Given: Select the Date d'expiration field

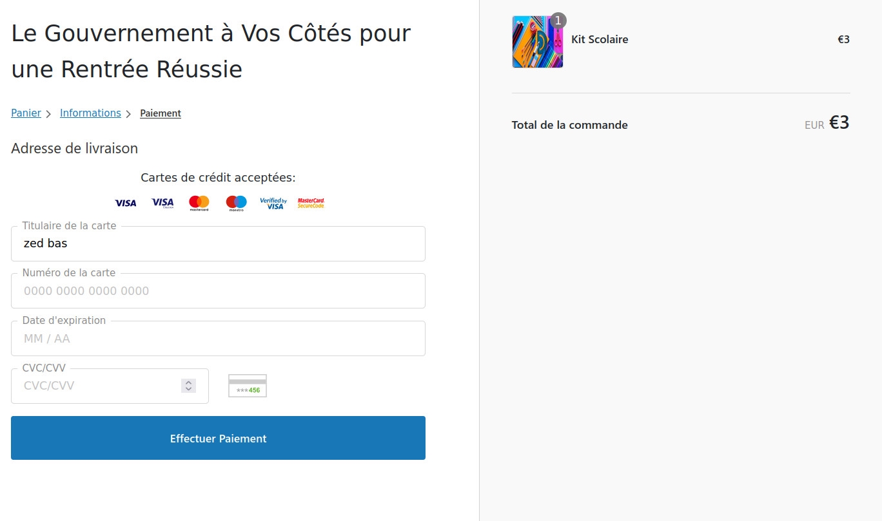Looking at the screenshot, I should (218, 338).
